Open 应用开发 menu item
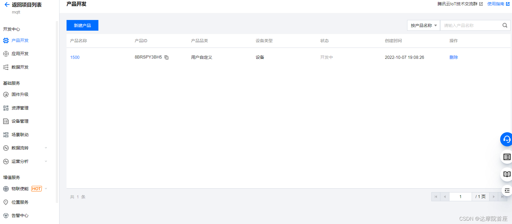The image size is (512, 224). coord(20,54)
